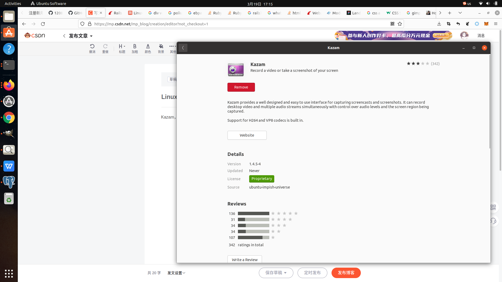Reload the page in Firefox
This screenshot has width=502, height=282.
click(43, 24)
